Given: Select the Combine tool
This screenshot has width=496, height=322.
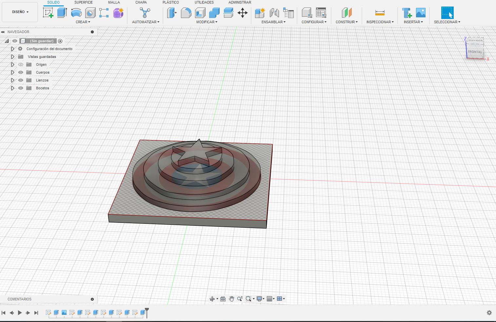Looking at the screenshot, I should click(214, 13).
